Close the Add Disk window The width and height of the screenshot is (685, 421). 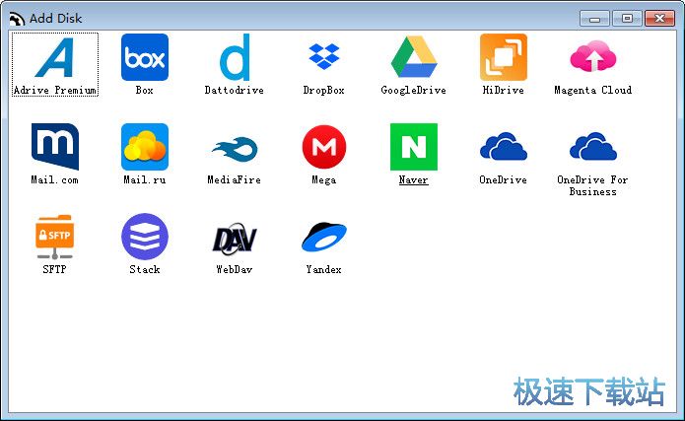658,18
